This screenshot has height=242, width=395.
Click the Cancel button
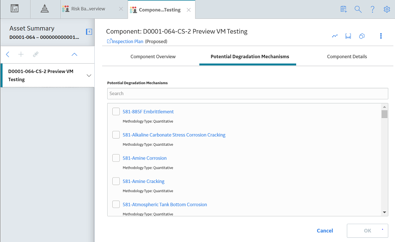click(325, 231)
